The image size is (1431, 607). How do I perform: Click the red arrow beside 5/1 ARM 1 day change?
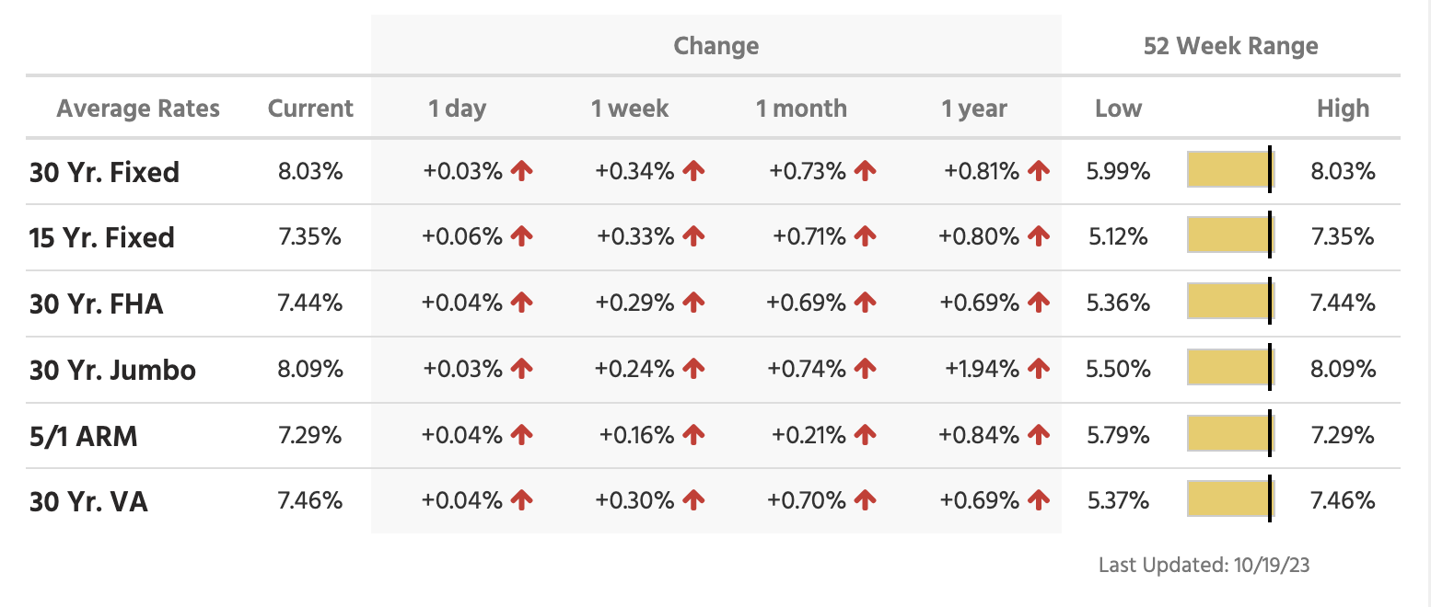[x=522, y=435]
